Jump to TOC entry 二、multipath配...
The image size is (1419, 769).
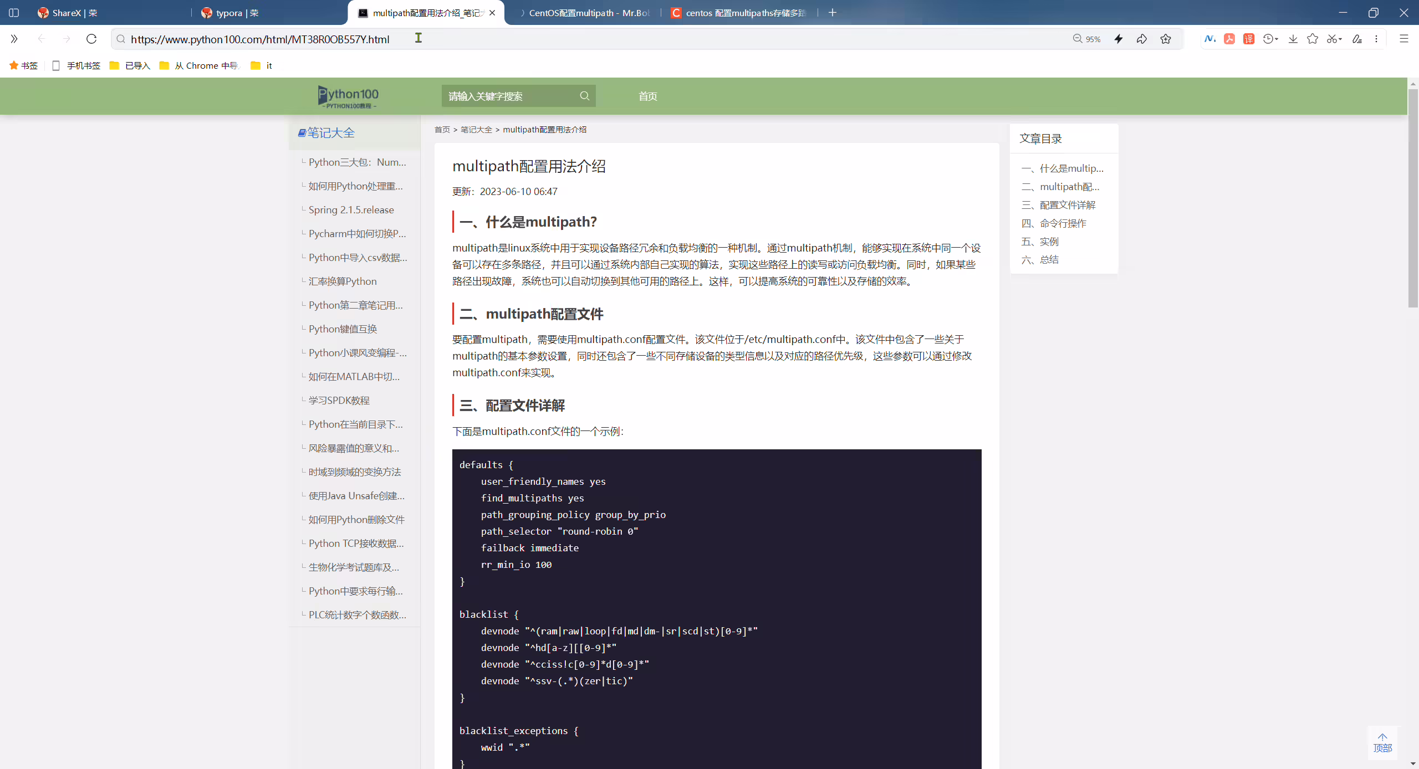(1060, 187)
